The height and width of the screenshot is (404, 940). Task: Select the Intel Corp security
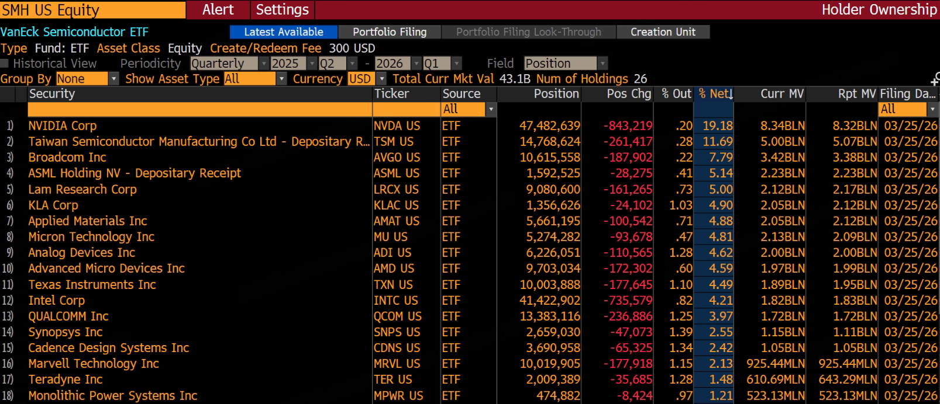[x=57, y=301]
